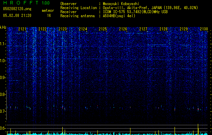Click the 2121 time marker
Image resolution: width=212 pixels, height=135 pixels.
click(x=22, y=29)
